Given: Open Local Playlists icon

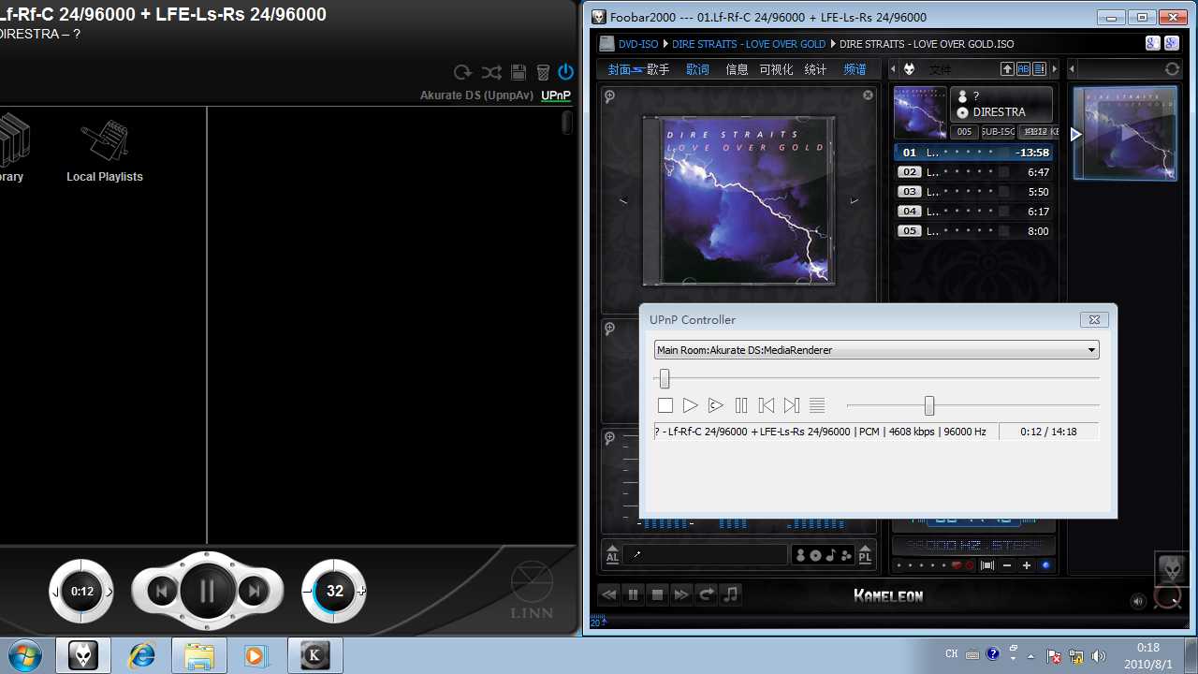Looking at the screenshot, I should pos(105,150).
